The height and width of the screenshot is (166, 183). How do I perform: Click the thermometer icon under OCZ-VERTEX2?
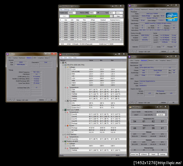[68, 137]
